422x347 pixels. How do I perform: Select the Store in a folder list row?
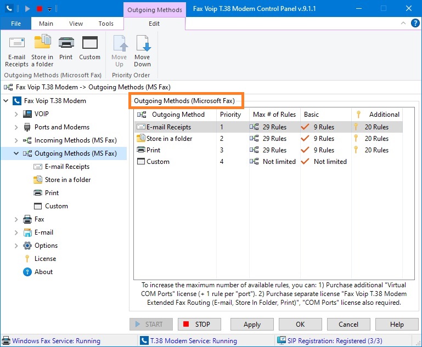(x=268, y=139)
